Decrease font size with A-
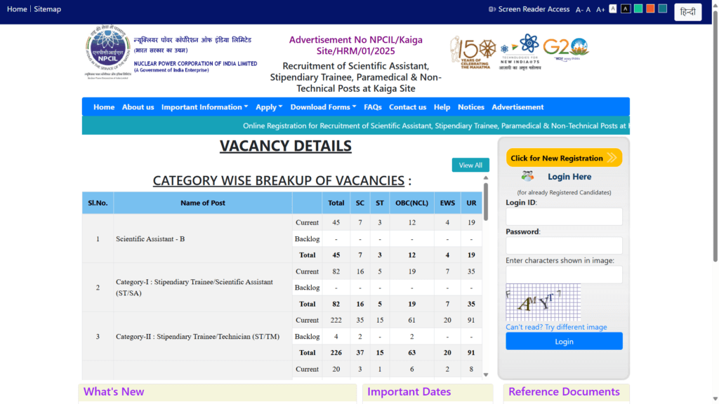This screenshot has height=404, width=719. [579, 10]
